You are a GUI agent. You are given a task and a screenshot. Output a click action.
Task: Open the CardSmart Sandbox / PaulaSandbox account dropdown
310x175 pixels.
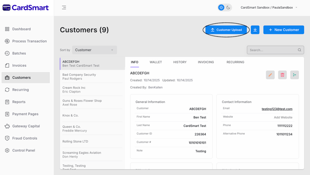pos(269,7)
